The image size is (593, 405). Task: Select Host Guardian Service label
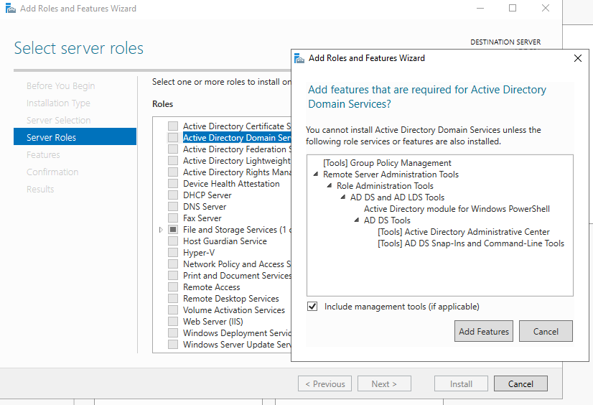point(225,241)
